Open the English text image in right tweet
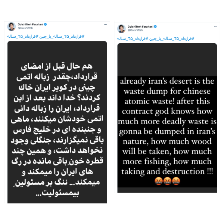 pos(167,118)
